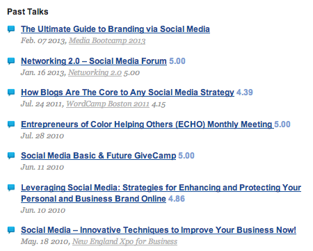Click speech bubble icon beside GiveCamp talk

[x=11, y=156]
